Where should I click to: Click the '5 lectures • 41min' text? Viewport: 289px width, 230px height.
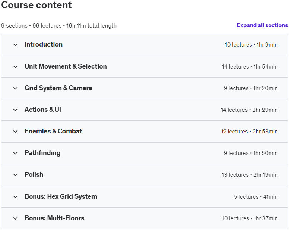point(256,197)
